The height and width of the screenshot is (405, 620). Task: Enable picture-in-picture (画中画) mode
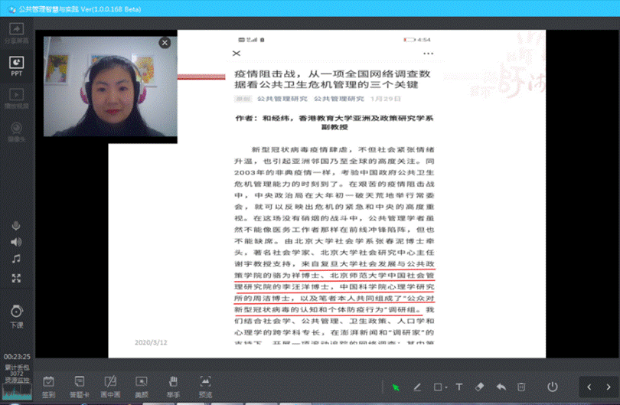pos(110,384)
